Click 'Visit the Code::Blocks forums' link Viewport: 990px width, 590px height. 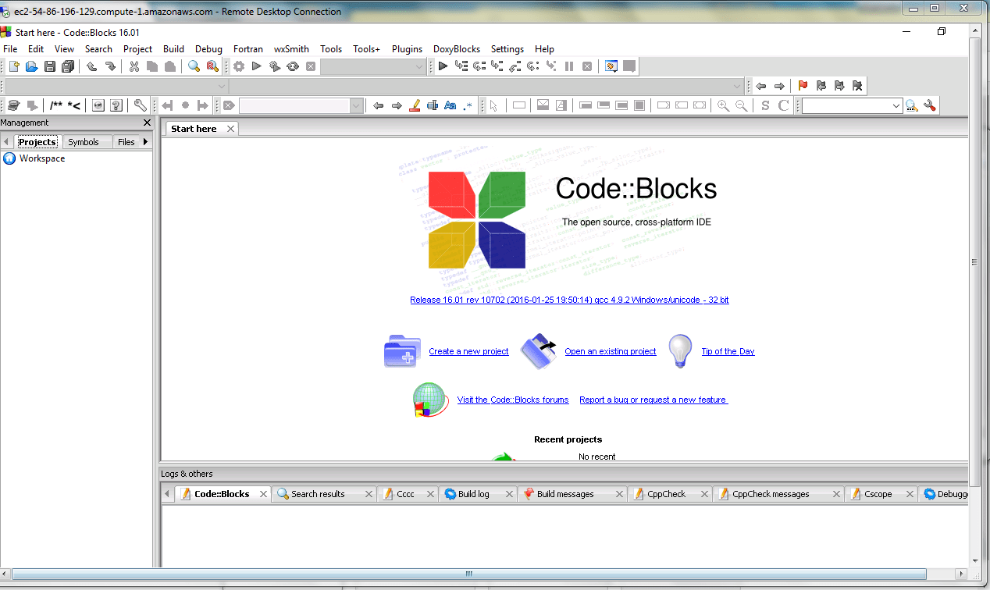[x=513, y=400]
